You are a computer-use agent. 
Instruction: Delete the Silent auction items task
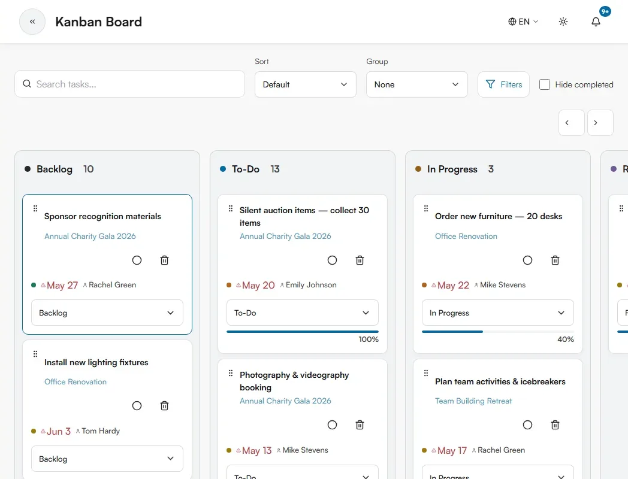point(360,260)
